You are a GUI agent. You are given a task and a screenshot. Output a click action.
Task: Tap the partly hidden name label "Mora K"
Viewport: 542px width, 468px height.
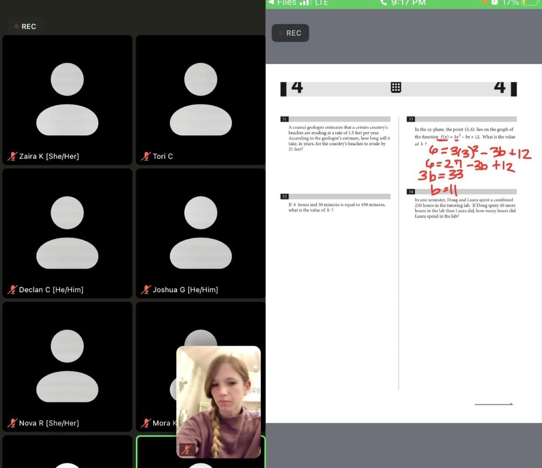click(x=164, y=423)
